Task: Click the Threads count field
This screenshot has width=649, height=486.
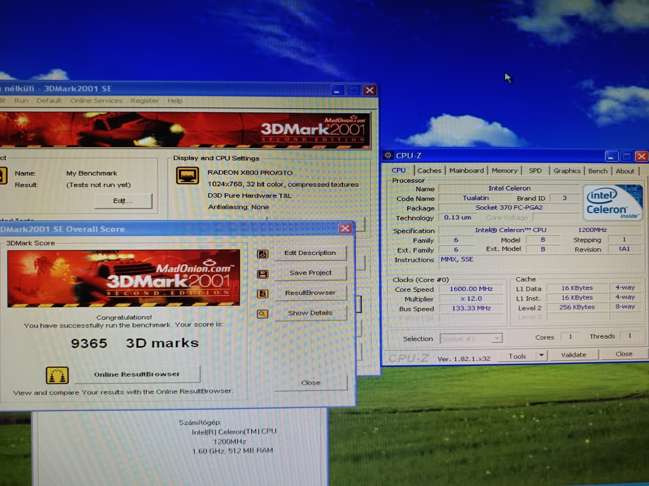Action: coord(630,336)
